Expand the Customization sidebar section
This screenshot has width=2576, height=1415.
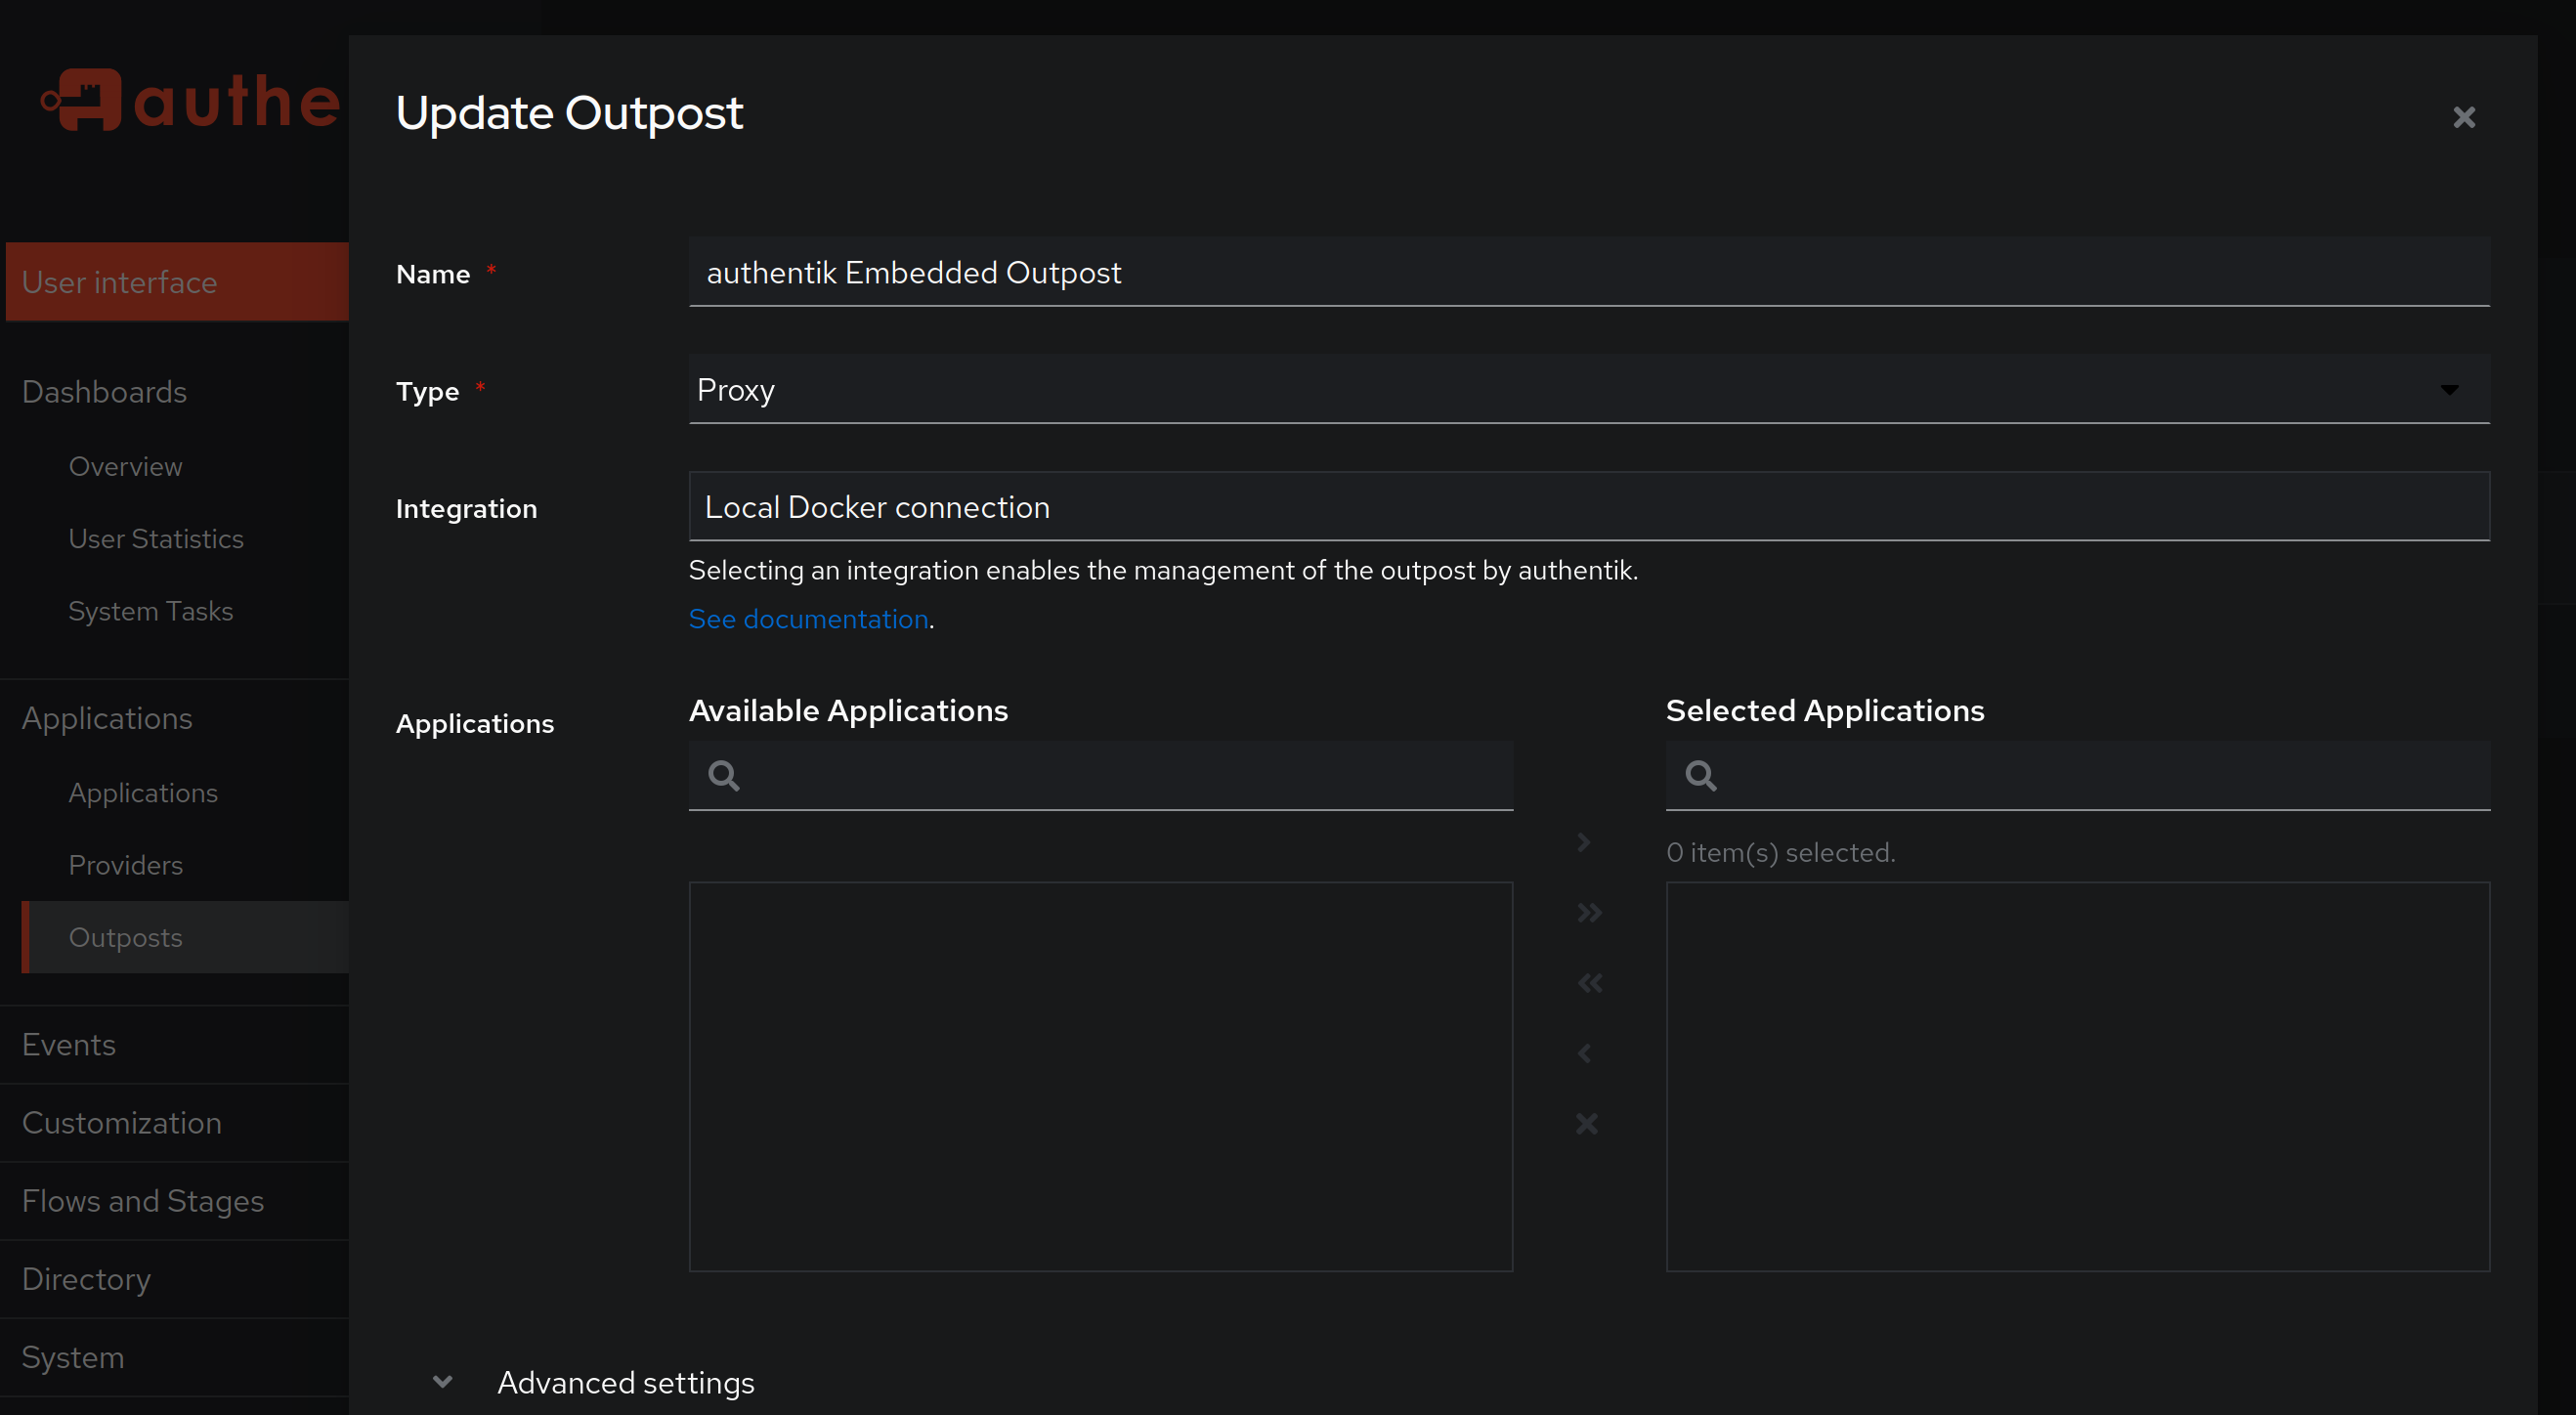pyautogui.click(x=121, y=1122)
